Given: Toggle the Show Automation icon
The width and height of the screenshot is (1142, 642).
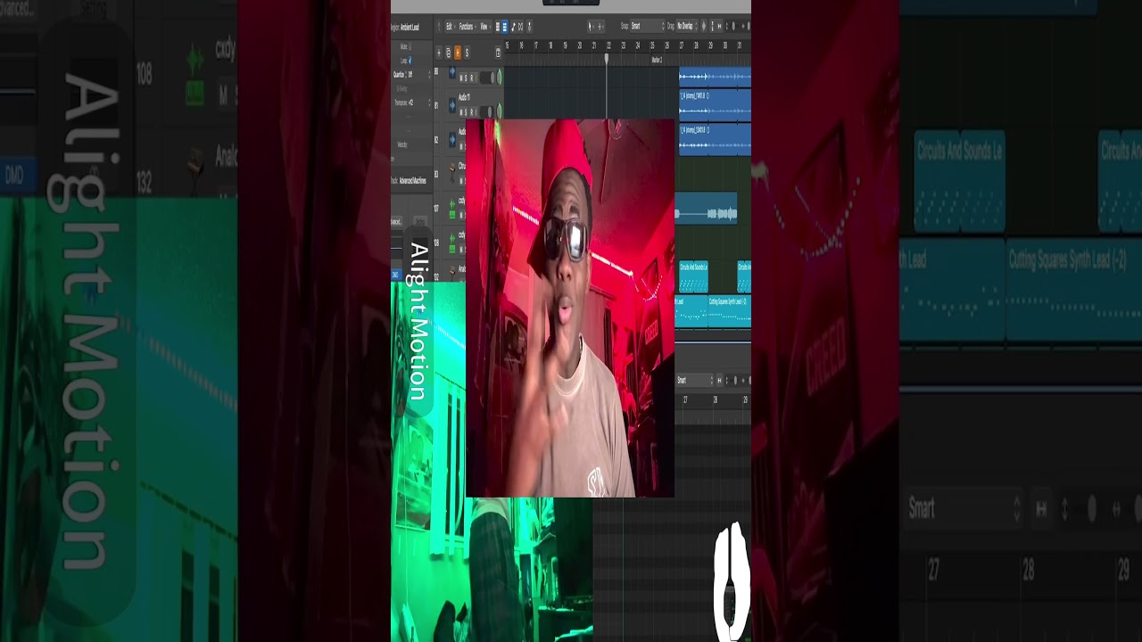Looking at the screenshot, I should 513,27.
